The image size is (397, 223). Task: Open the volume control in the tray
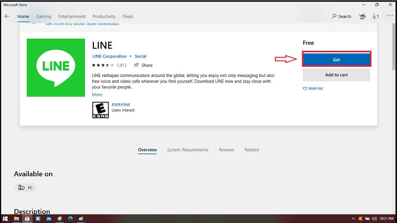point(374,219)
